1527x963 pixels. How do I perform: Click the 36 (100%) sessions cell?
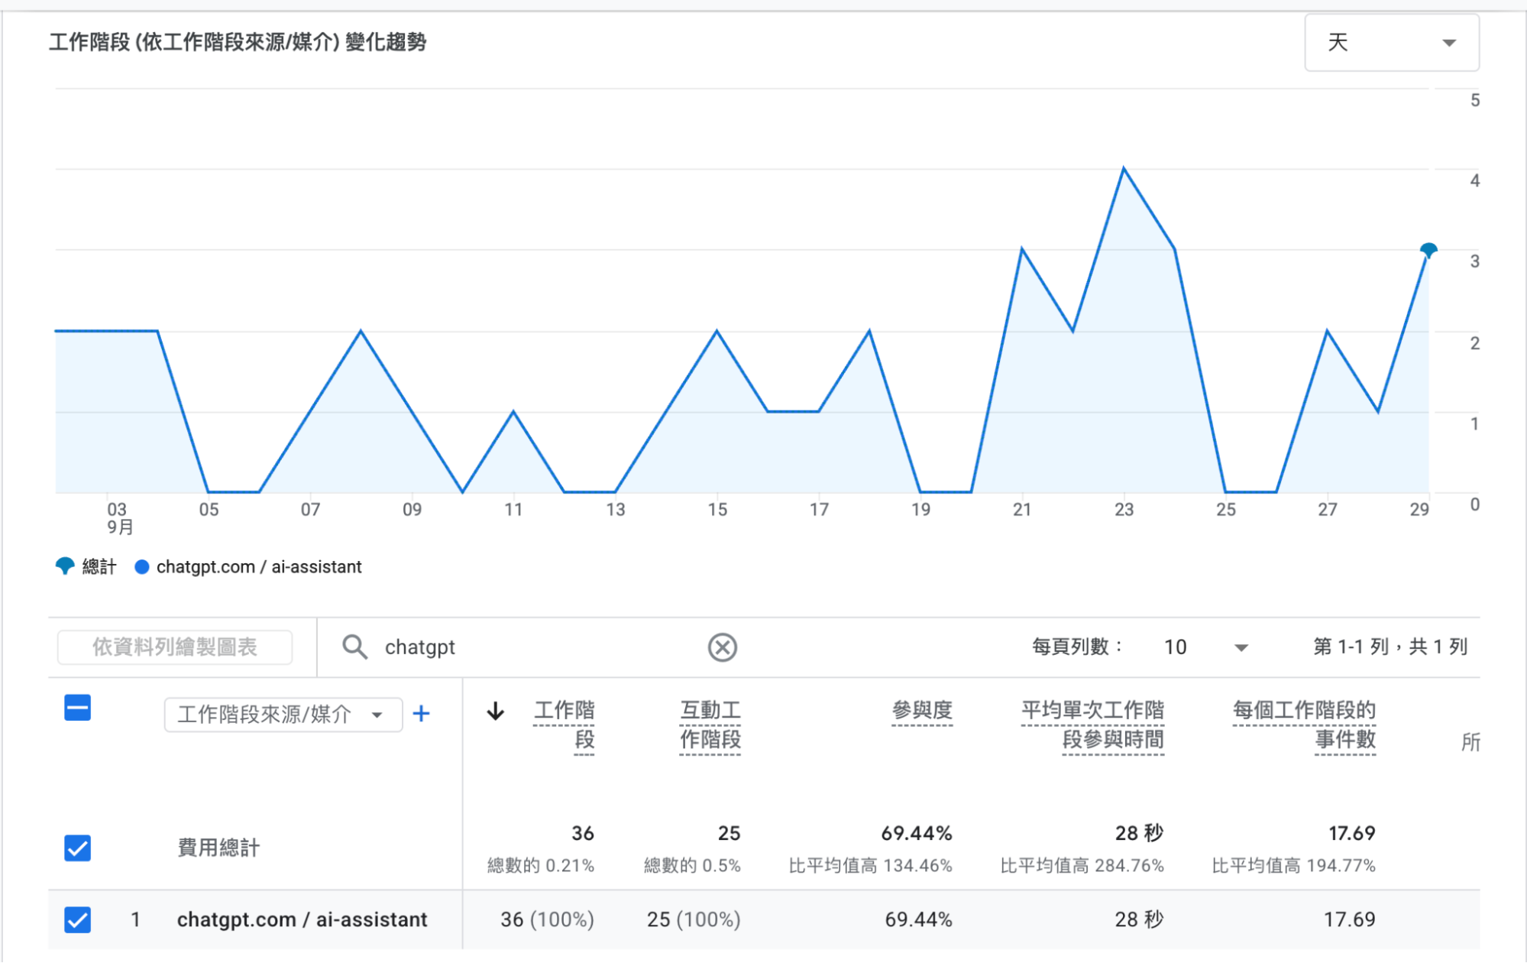[547, 919]
